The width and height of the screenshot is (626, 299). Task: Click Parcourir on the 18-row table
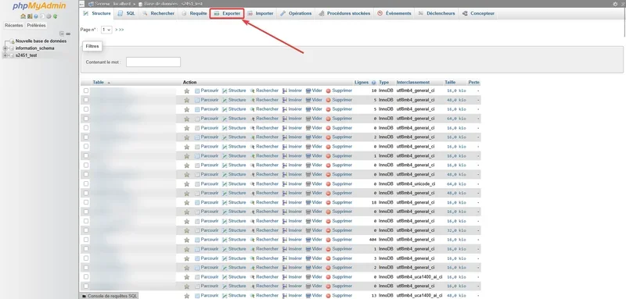tap(207, 202)
